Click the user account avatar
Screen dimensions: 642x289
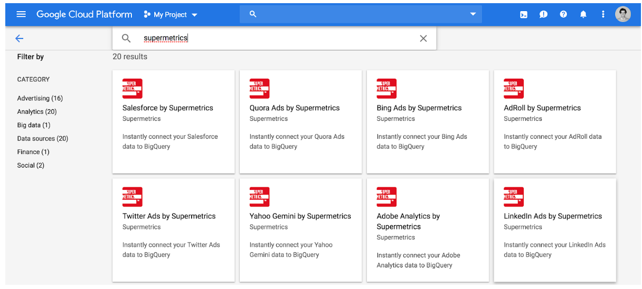coord(623,14)
